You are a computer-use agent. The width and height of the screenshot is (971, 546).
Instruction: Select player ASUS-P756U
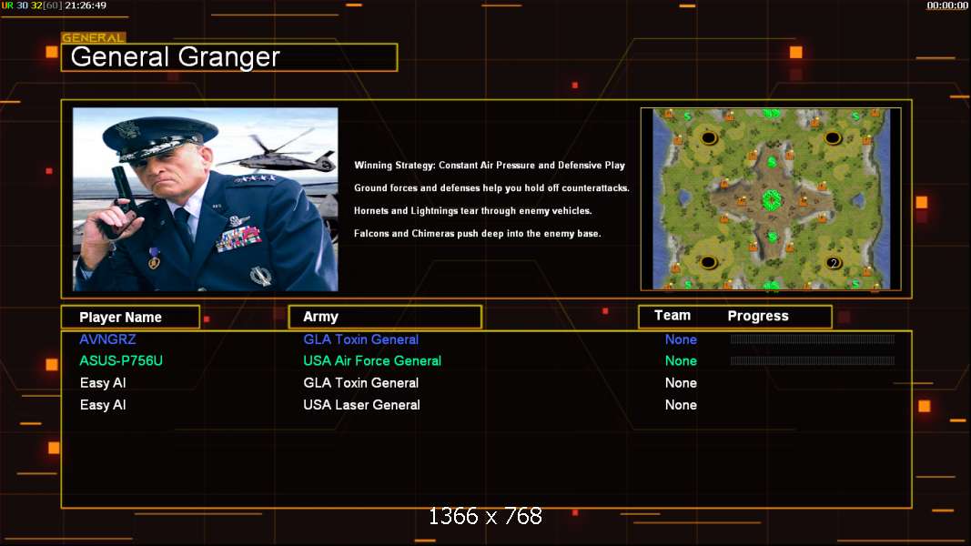121,361
